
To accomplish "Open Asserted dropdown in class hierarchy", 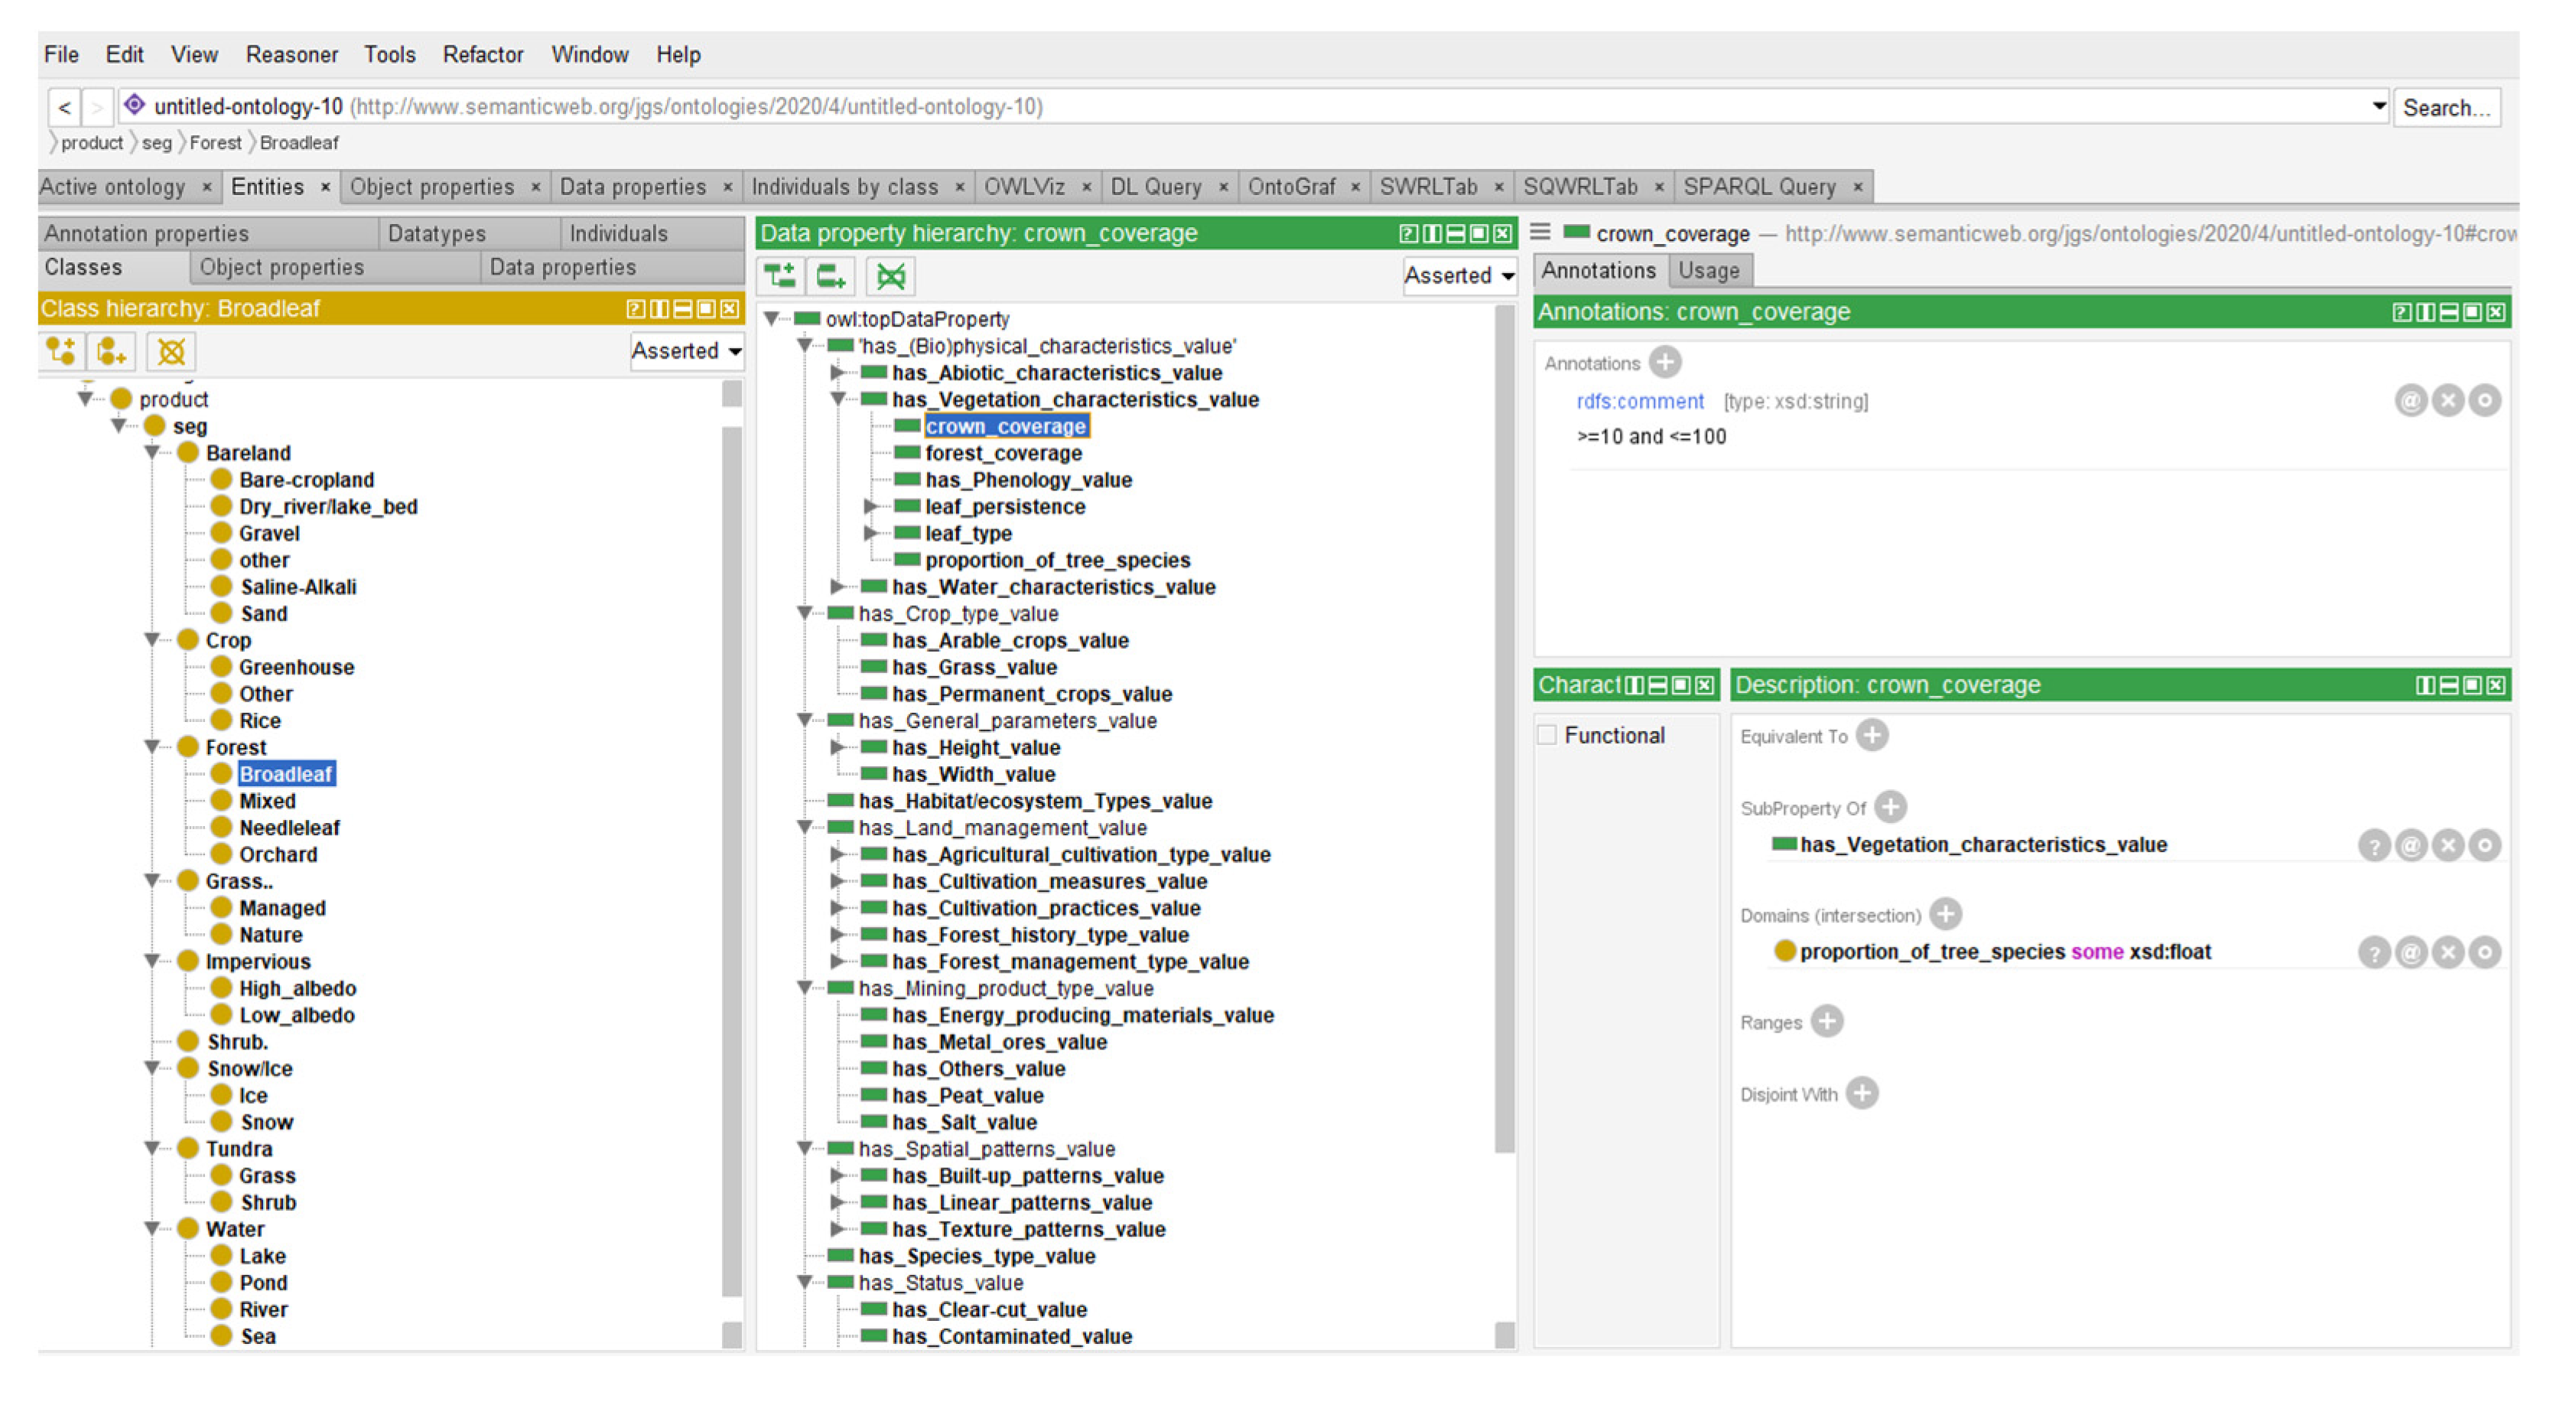I will tap(686, 351).
